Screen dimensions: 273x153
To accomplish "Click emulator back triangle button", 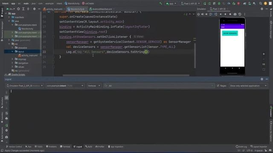I will coord(221,14).
